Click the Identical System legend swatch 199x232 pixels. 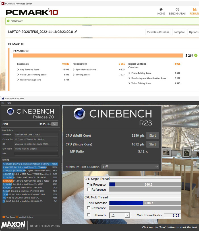point(17,217)
